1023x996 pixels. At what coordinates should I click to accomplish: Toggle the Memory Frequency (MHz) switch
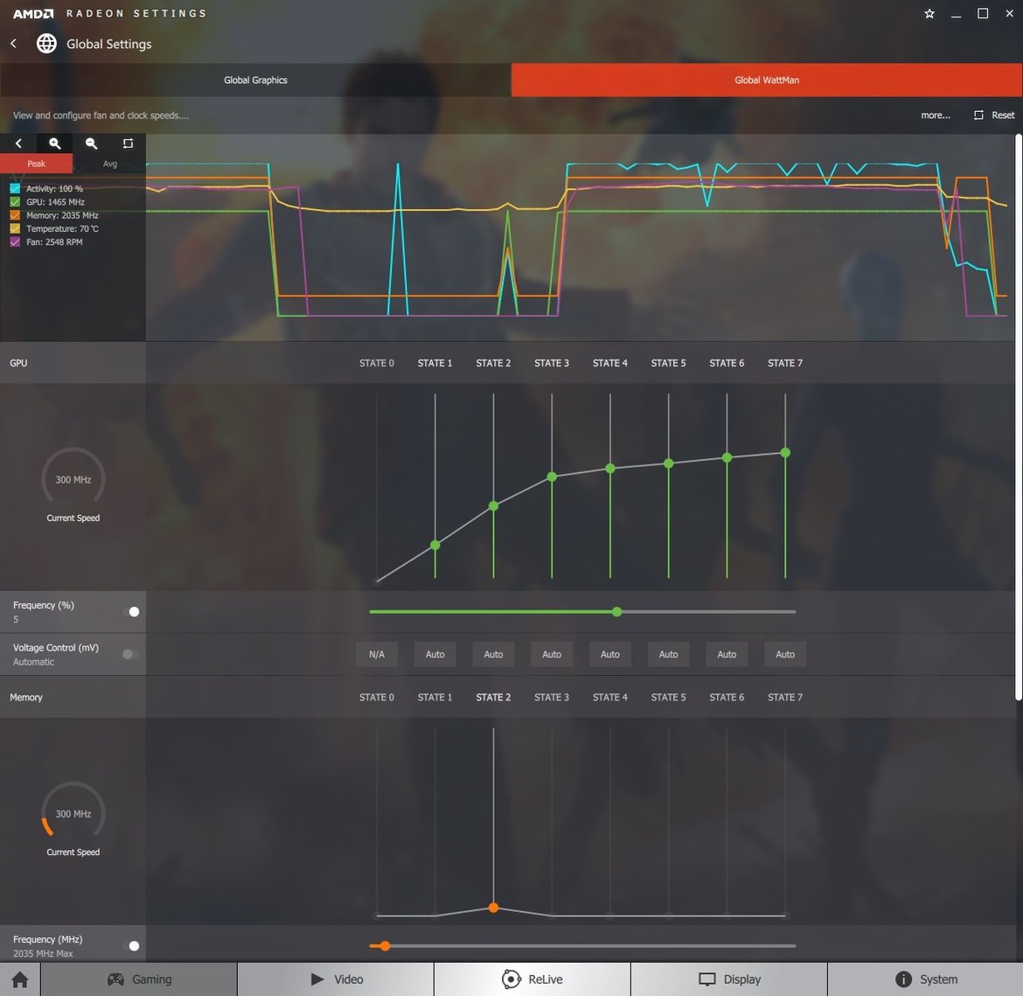point(131,946)
